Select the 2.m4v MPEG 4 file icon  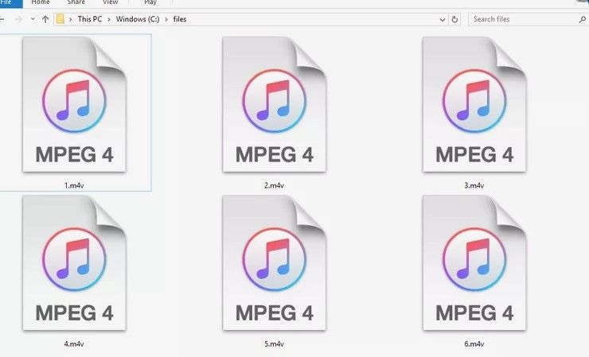point(275,104)
